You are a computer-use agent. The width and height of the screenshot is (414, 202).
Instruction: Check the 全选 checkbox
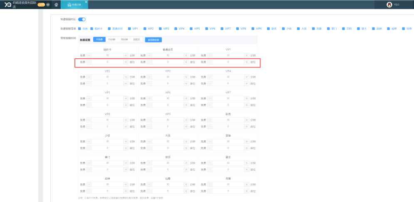pos(79,29)
